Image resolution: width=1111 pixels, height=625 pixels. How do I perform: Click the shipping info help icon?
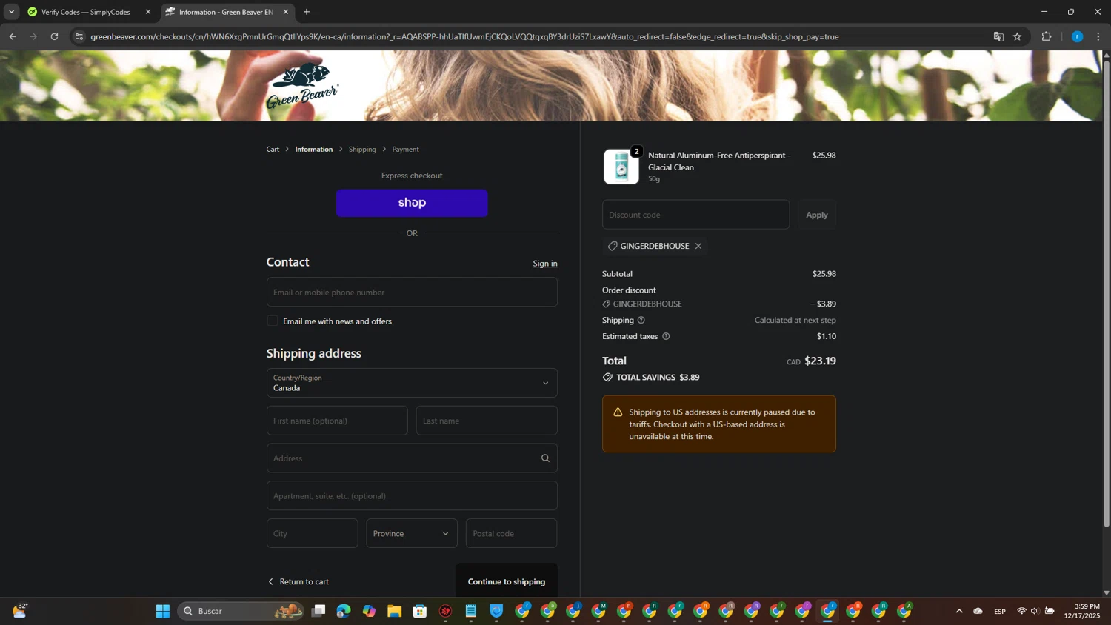click(641, 320)
